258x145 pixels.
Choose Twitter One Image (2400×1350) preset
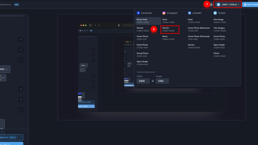(x=220, y=21)
